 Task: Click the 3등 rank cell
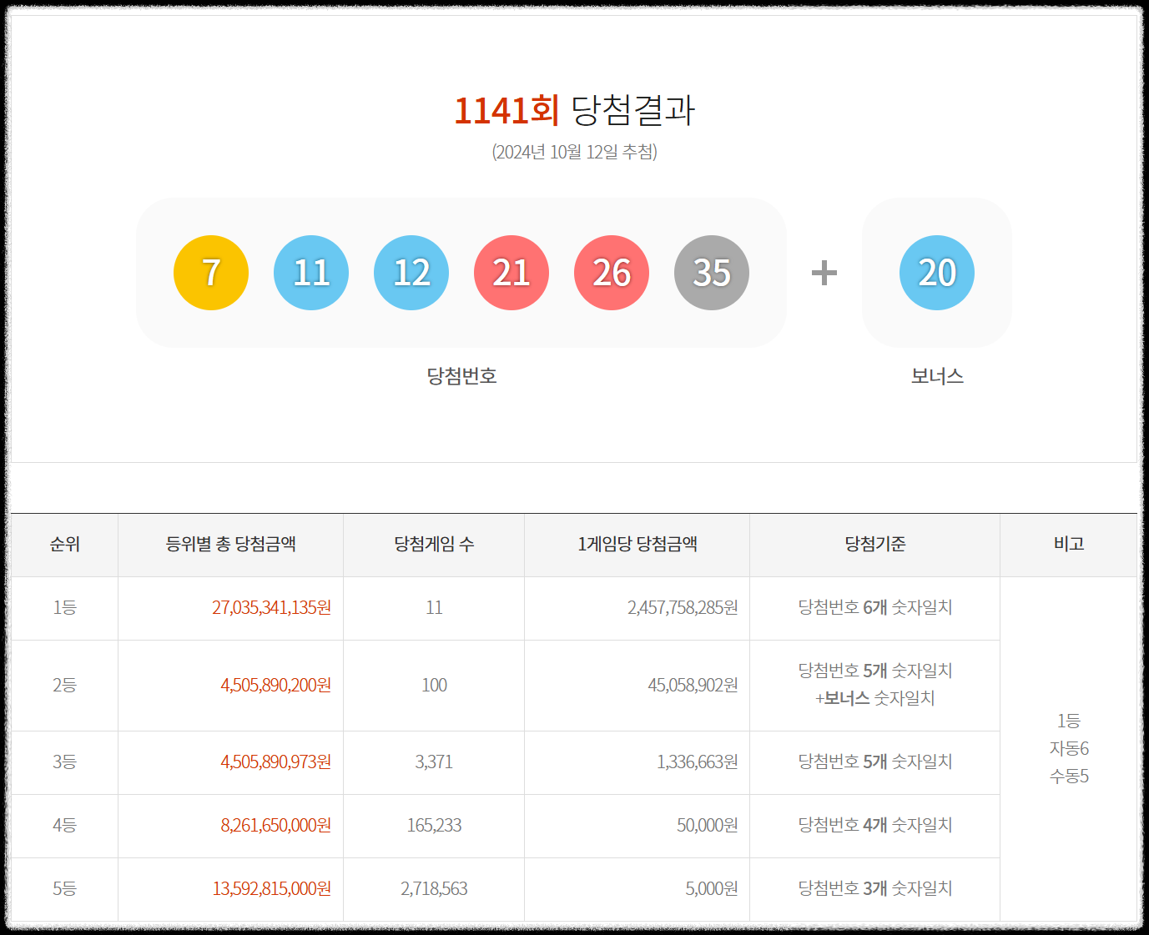tap(64, 762)
